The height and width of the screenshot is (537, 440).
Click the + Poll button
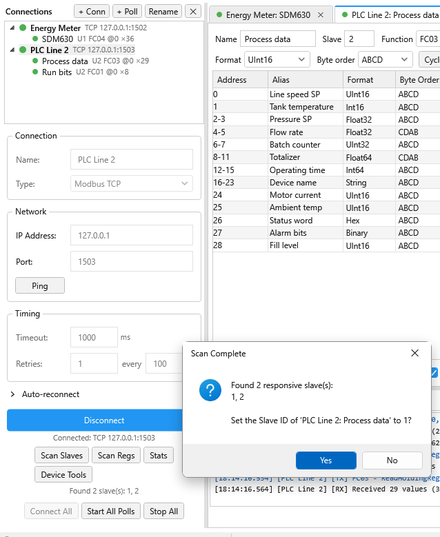[127, 11]
